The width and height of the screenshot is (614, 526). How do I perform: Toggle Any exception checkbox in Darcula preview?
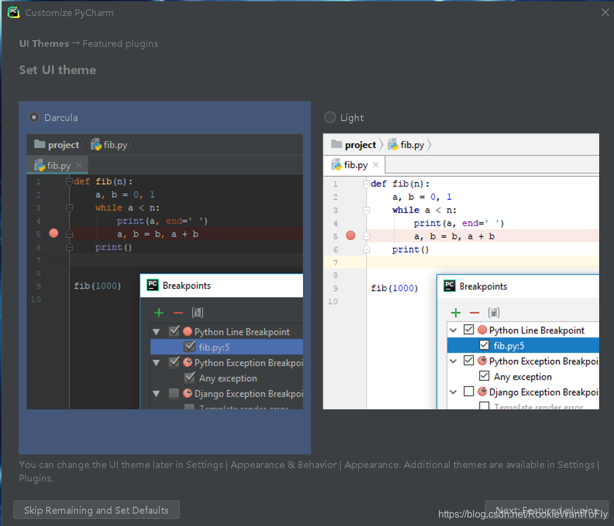(190, 377)
